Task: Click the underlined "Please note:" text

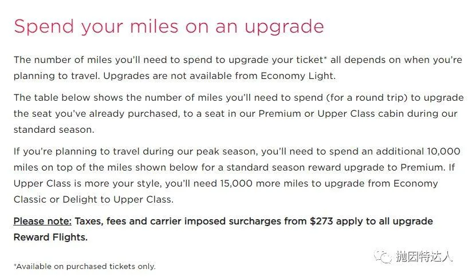Action: [42, 221]
